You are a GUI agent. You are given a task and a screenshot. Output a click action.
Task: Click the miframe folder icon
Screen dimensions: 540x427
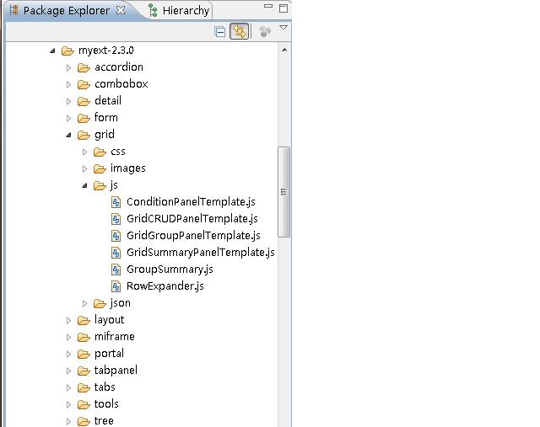click(x=84, y=337)
